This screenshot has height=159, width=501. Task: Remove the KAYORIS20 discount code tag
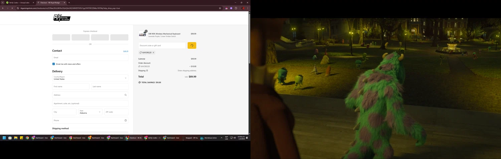153,52
